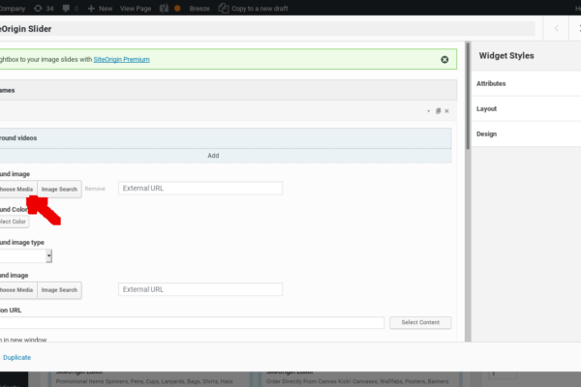Duplicate the slider frame via copy icon

[x=438, y=111]
